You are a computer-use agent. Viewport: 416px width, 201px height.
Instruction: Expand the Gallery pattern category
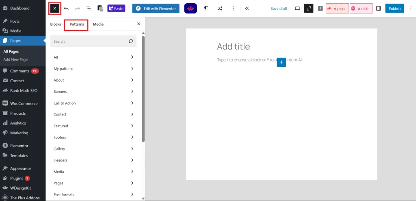93,149
